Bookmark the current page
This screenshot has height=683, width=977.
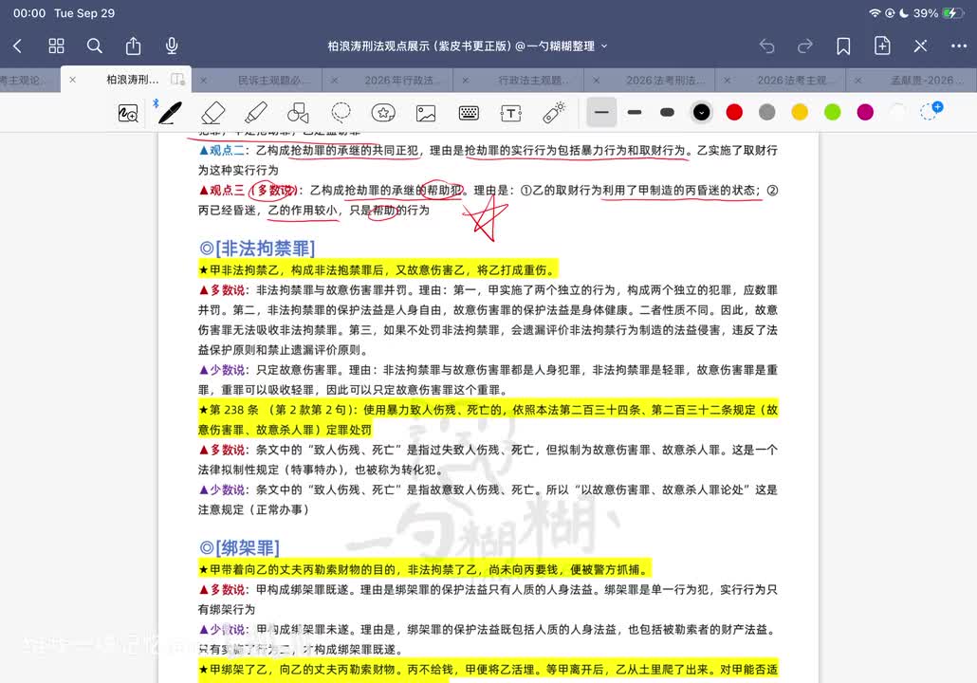tap(843, 46)
